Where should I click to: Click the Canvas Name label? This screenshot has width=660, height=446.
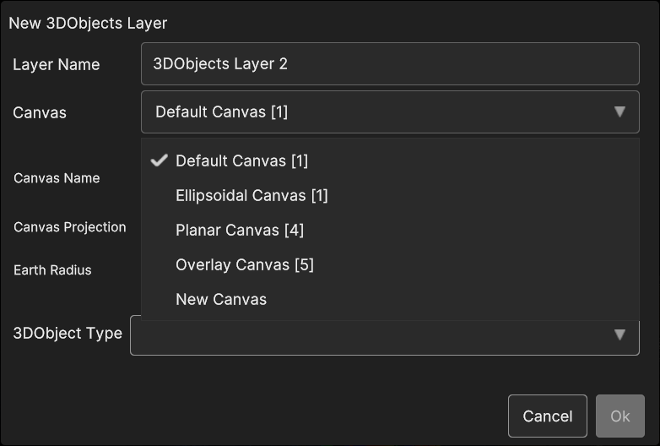tap(57, 178)
